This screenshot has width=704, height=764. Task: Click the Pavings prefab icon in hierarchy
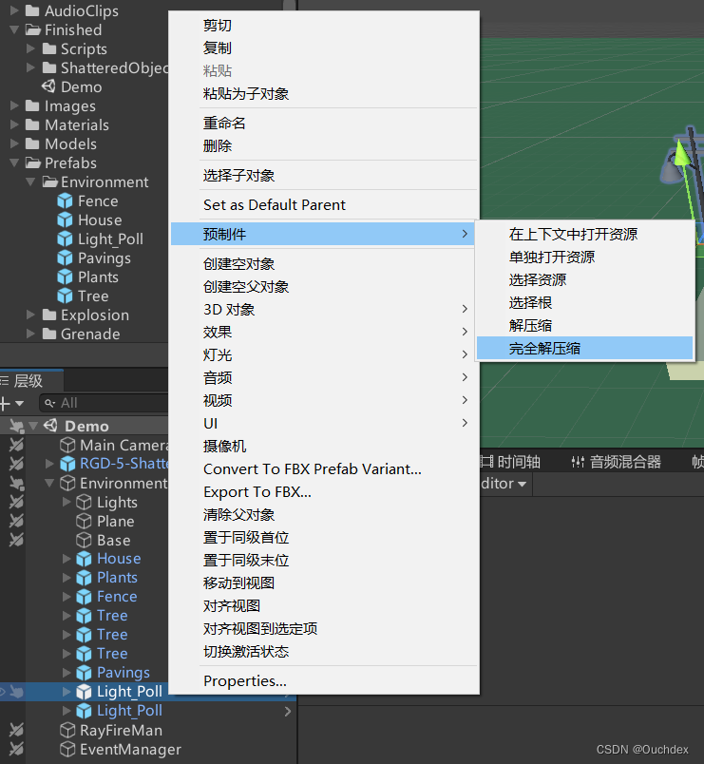click(84, 673)
